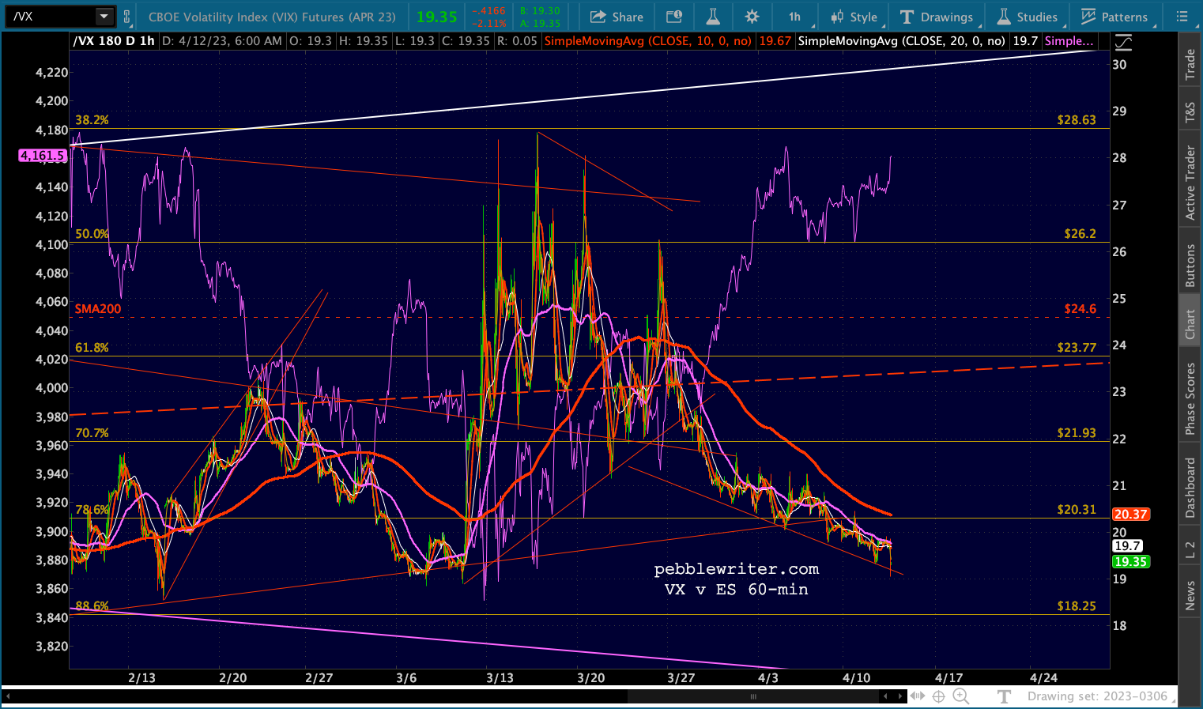This screenshot has height=709, width=1203.
Task: Open chart settings gear
Action: (752, 17)
